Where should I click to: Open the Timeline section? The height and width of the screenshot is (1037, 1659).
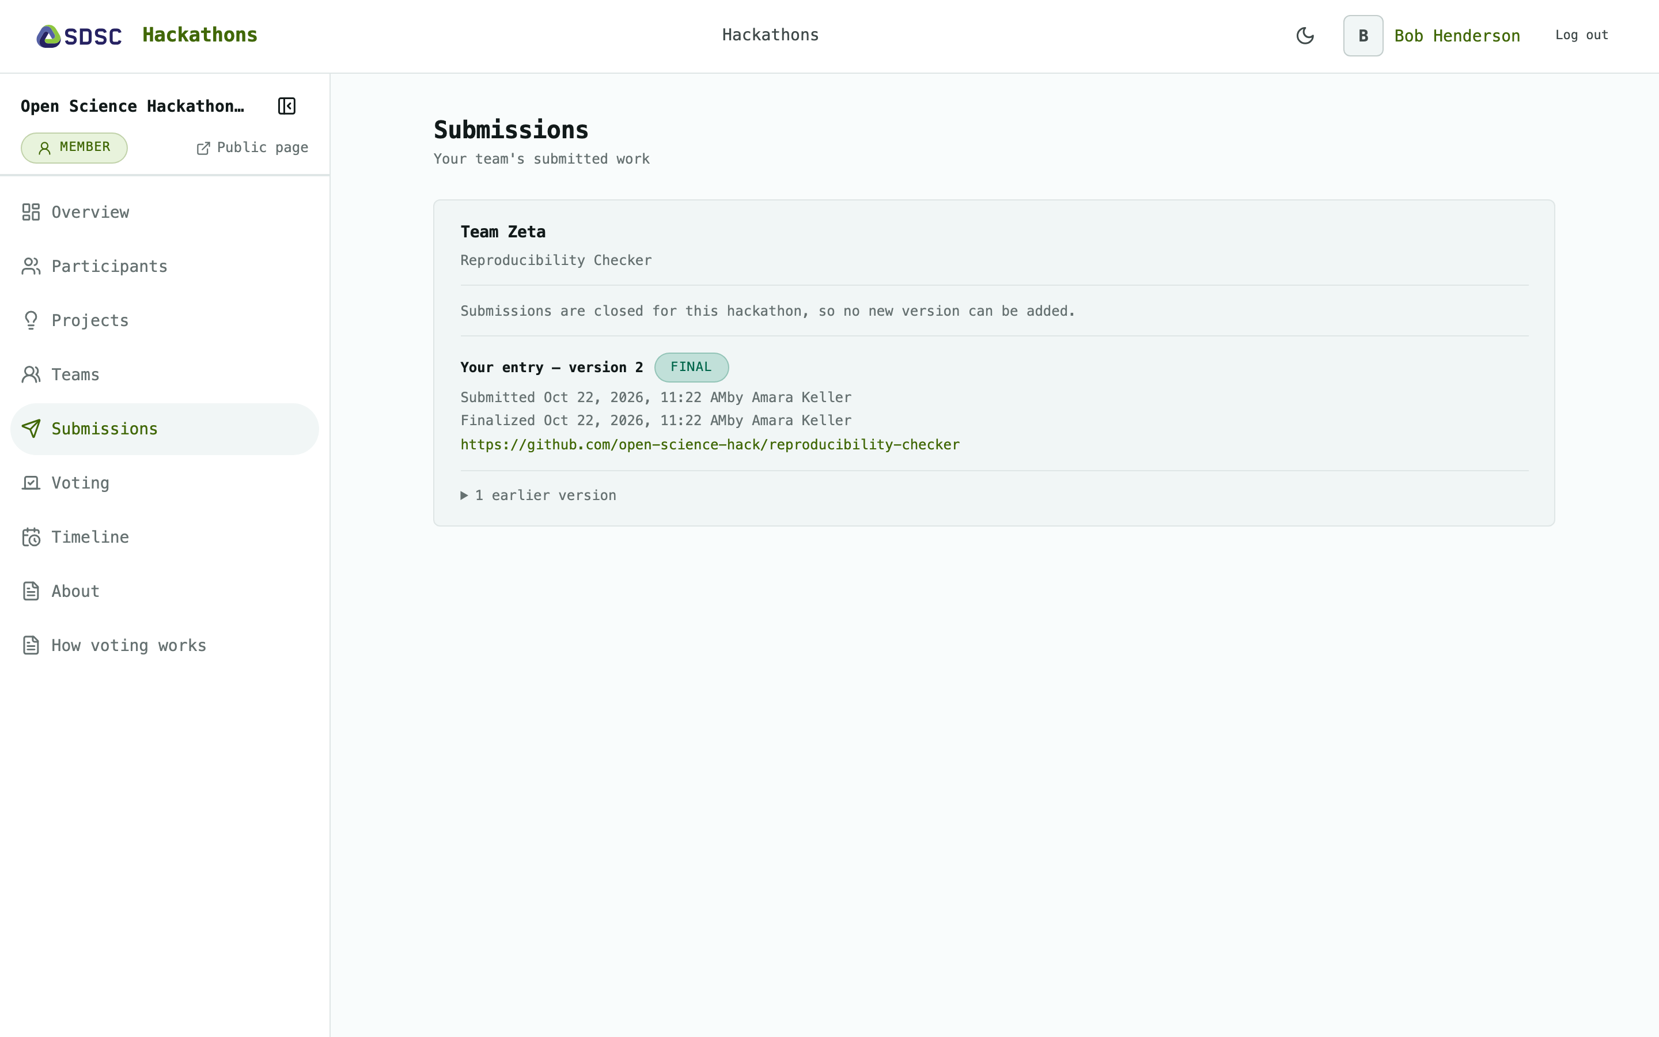(x=165, y=537)
